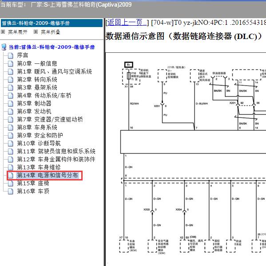
Task: Click the page icon beside 第16章 车顶
Action: click(x=11, y=192)
